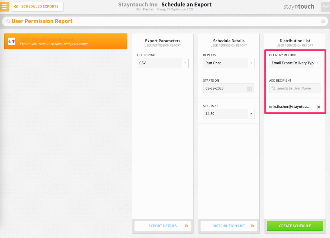The image size is (330, 238).
Task: Open the Repeats Run Once dropdown
Action: tap(229, 63)
